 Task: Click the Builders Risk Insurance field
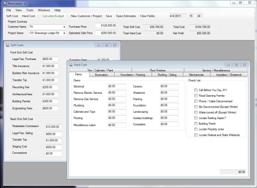click(50, 73)
